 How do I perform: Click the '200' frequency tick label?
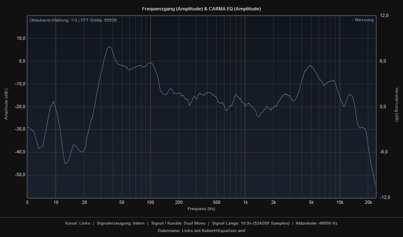179,203
